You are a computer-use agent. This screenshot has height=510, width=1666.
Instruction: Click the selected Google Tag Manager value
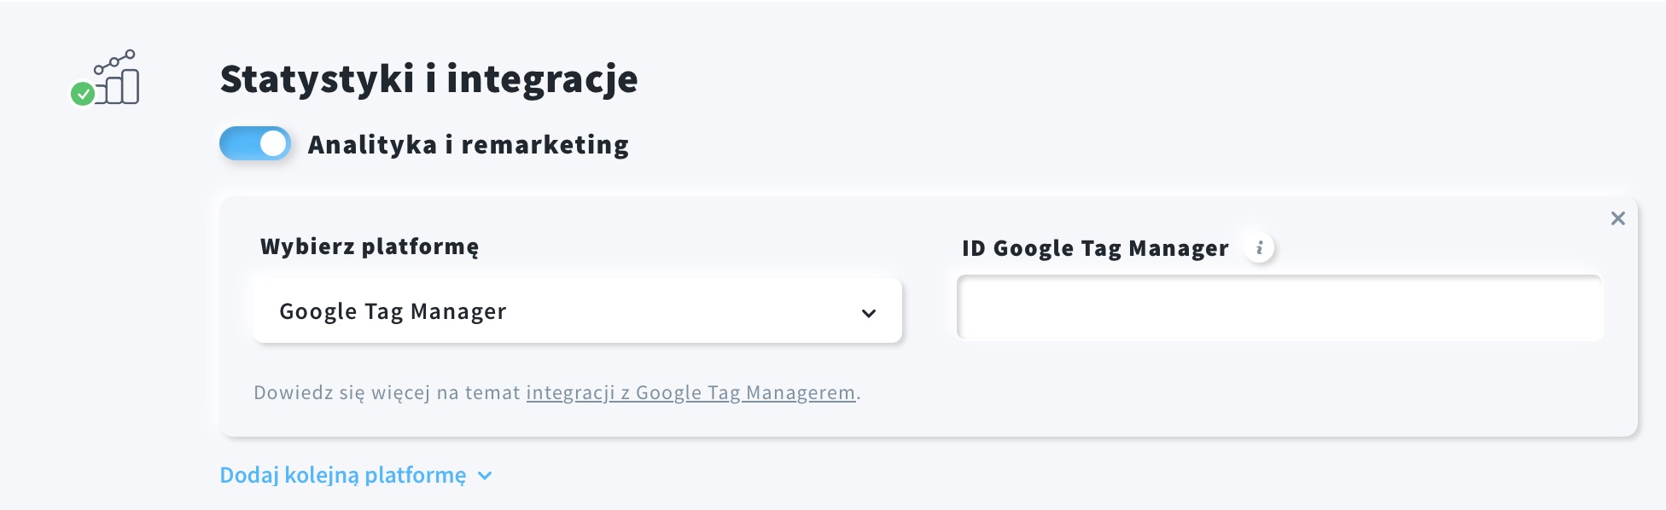393,311
